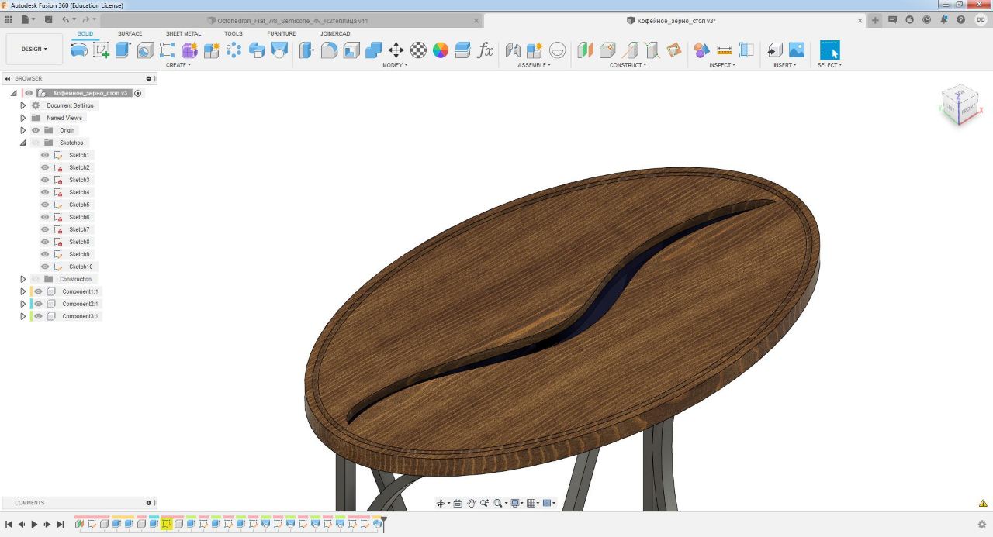
Task: Activate the Select tool
Action: [830, 50]
